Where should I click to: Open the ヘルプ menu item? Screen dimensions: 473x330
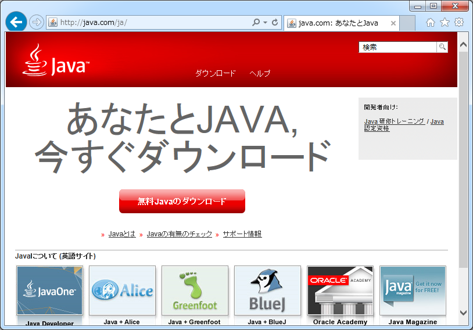260,73
